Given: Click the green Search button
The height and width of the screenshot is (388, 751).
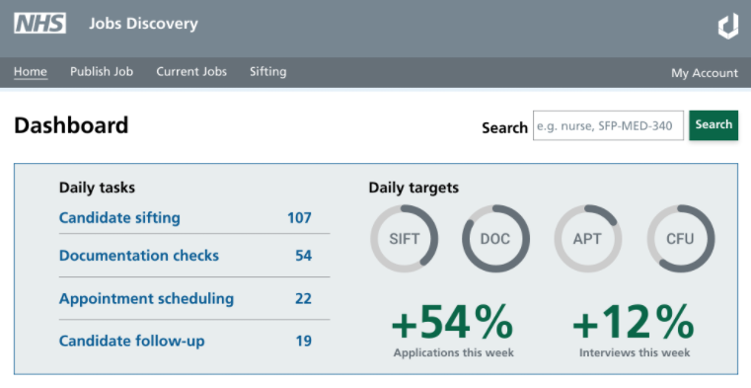Looking at the screenshot, I should click(x=713, y=125).
